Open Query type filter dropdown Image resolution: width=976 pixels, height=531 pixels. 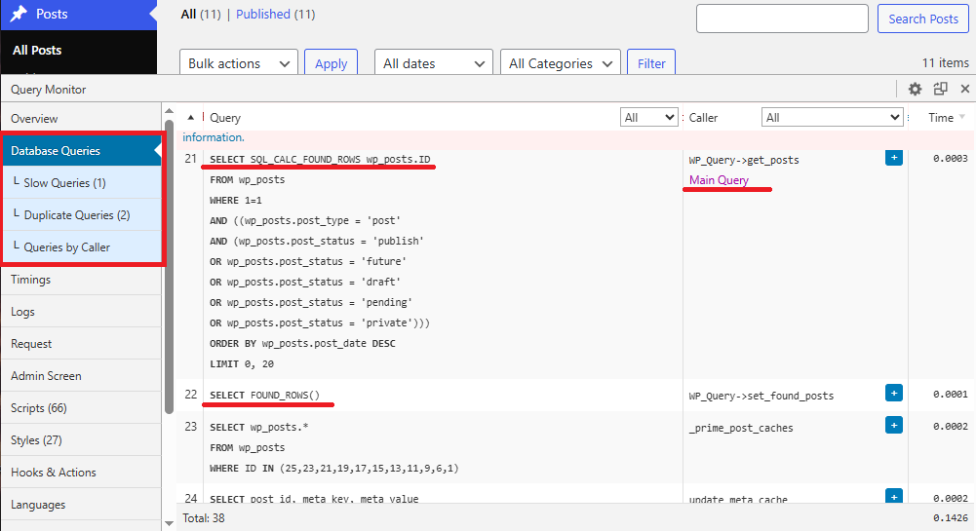click(649, 118)
